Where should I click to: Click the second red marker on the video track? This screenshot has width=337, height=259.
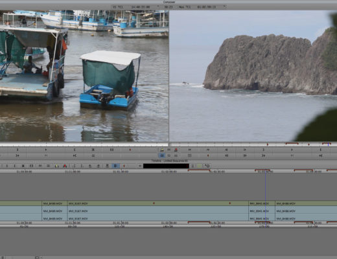[230, 203]
